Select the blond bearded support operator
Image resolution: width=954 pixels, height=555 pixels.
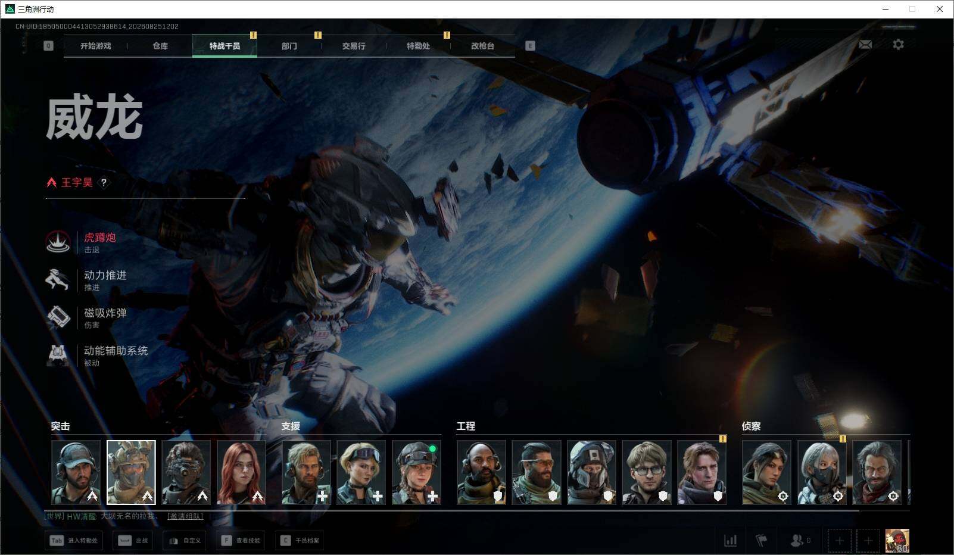[306, 473]
